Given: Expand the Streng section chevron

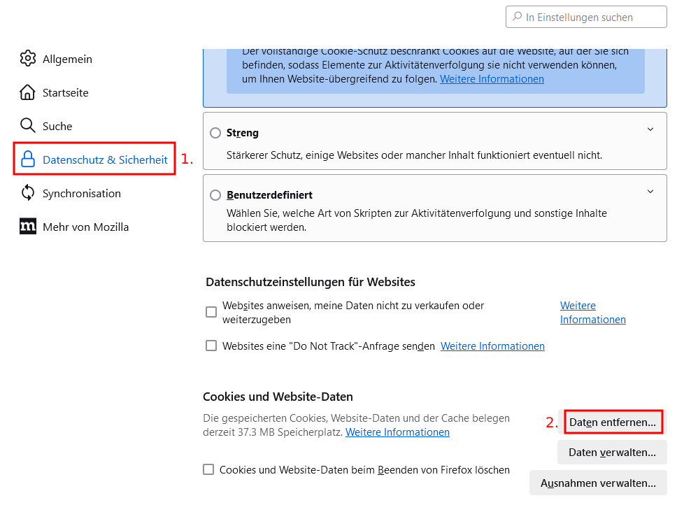Looking at the screenshot, I should pyautogui.click(x=650, y=129).
